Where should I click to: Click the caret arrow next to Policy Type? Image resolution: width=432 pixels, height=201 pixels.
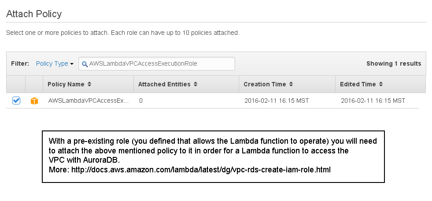point(72,64)
